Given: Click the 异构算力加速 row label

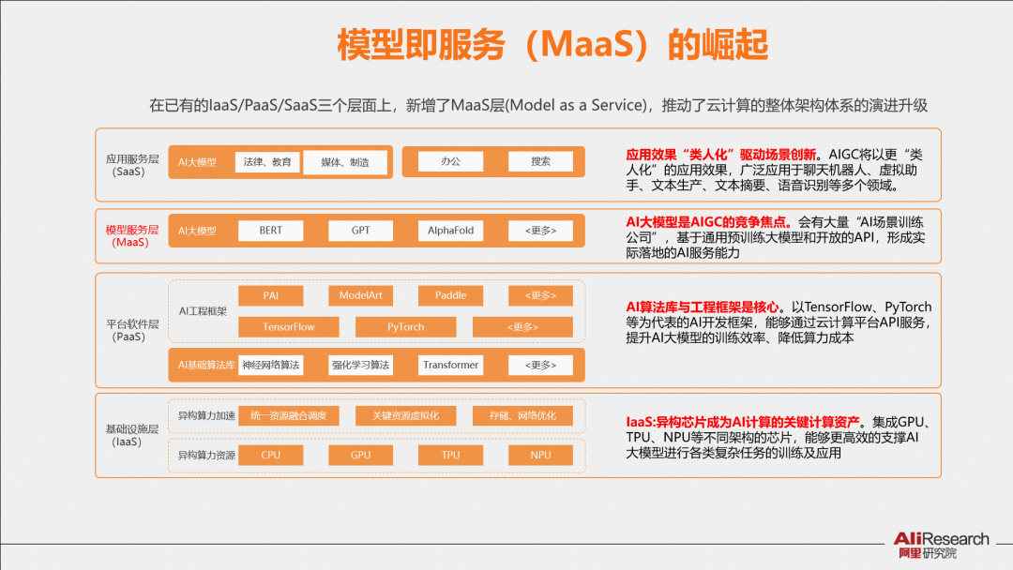Looking at the screenshot, I should click(206, 415).
